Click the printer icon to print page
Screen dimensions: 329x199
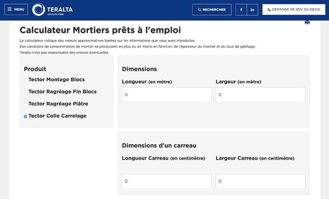coord(307,22)
